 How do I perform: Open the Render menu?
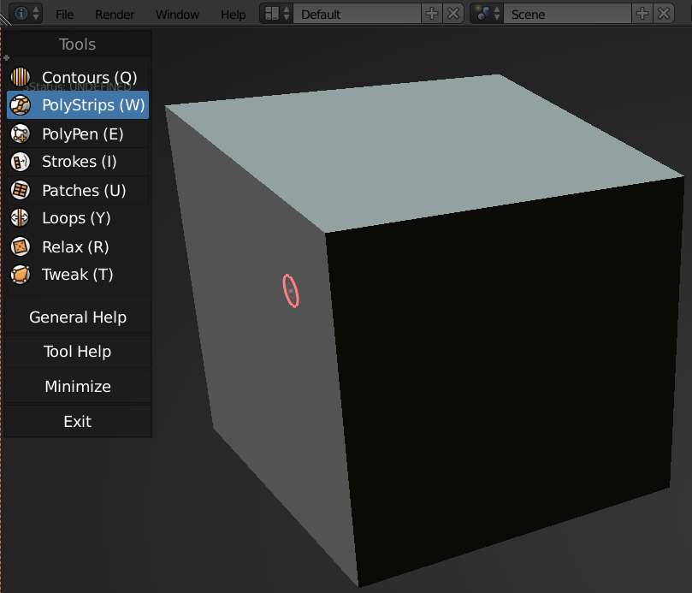click(x=115, y=14)
